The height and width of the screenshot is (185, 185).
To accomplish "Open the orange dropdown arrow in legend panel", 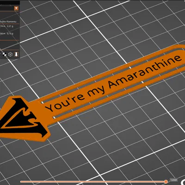I will pos(16,8).
